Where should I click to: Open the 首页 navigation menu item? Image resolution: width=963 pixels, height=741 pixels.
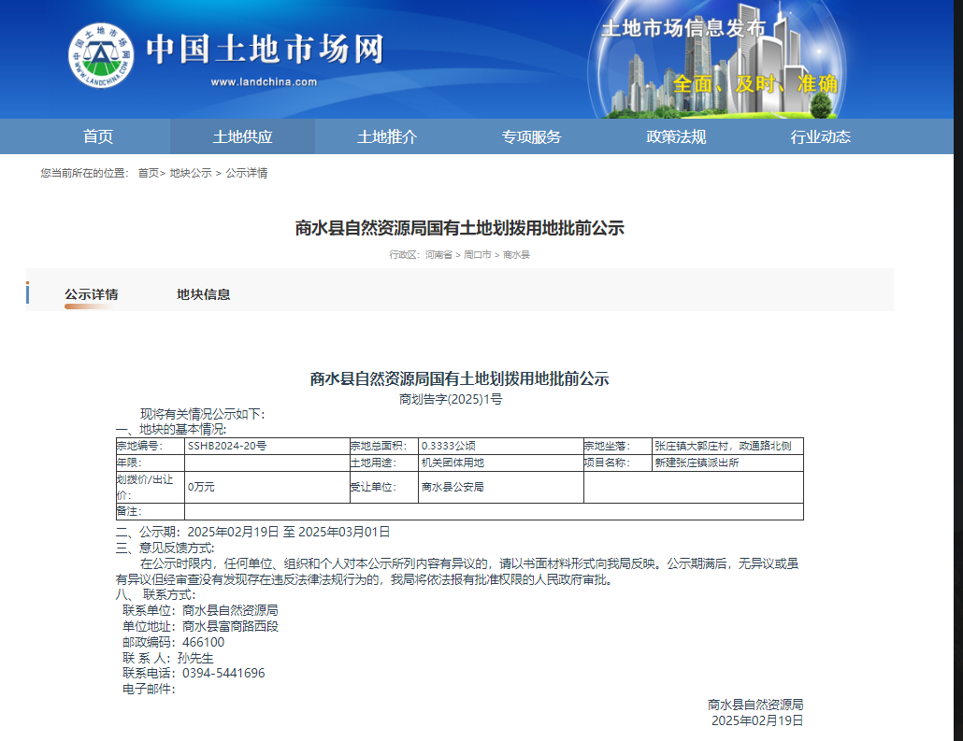[x=98, y=136]
